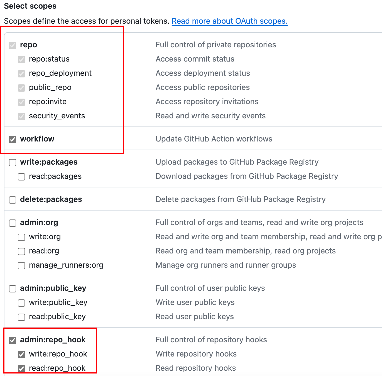Click the public_repo checkbox

click(x=21, y=88)
